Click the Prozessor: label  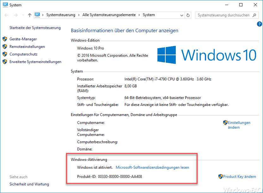click(x=86, y=79)
